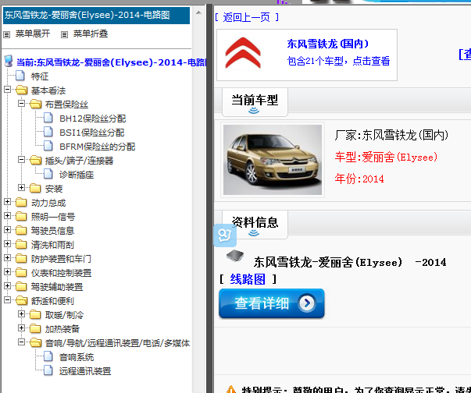
Task: Click the folder icon of 驾驶员信息
Action: click(21, 230)
